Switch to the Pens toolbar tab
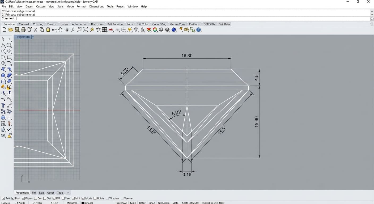 pyautogui.click(x=130, y=24)
